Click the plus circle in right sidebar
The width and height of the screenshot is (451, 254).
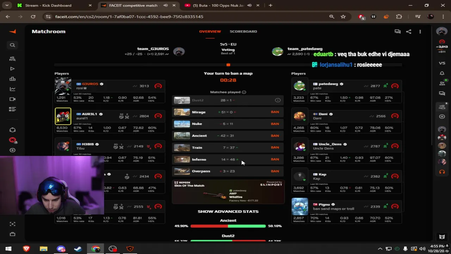pos(442,116)
